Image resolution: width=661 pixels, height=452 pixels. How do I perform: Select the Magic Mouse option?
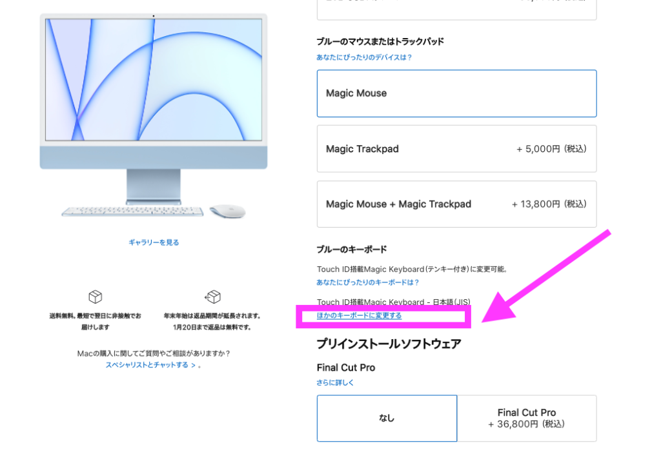coord(456,93)
